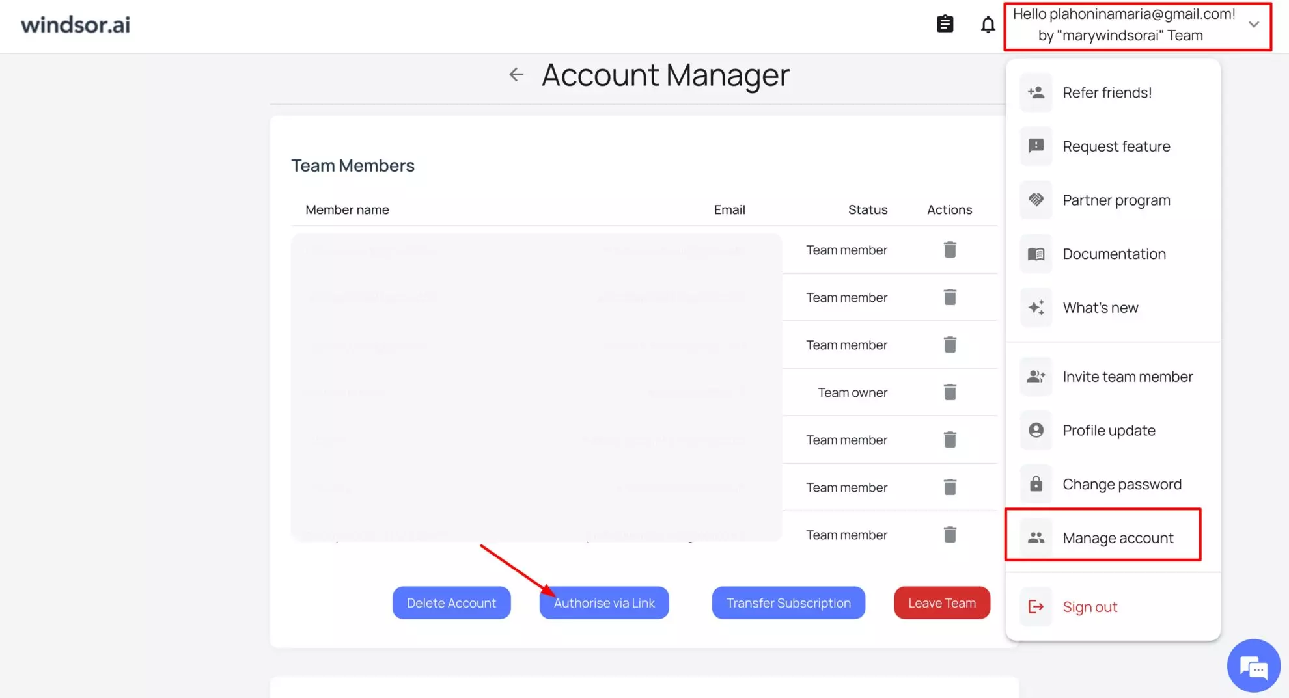Delete the Team owner using trash icon
This screenshot has height=698, width=1289.
(x=950, y=392)
